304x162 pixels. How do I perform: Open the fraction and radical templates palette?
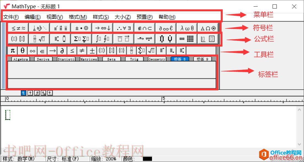(x=39, y=39)
